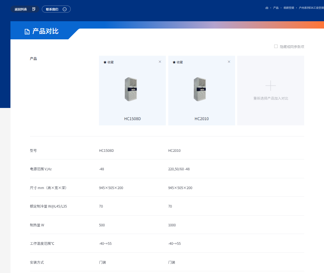Enable the 隐藏相同参数项 checkbox
324x273 pixels.
(276, 46)
